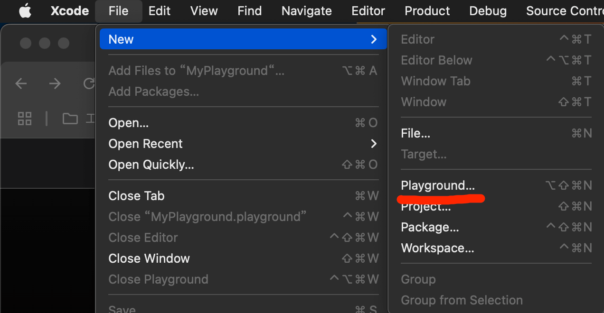
Task: Click the back navigation arrow
Action: pyautogui.click(x=21, y=83)
